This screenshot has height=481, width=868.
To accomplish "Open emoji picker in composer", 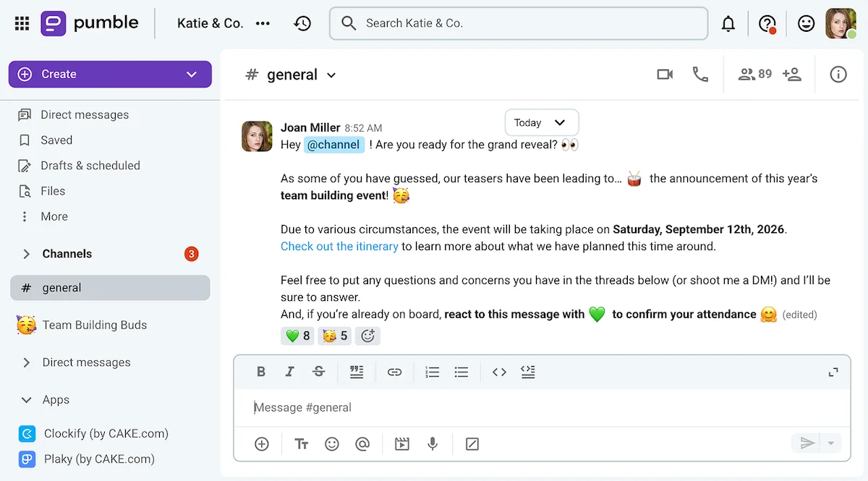I will coord(332,444).
